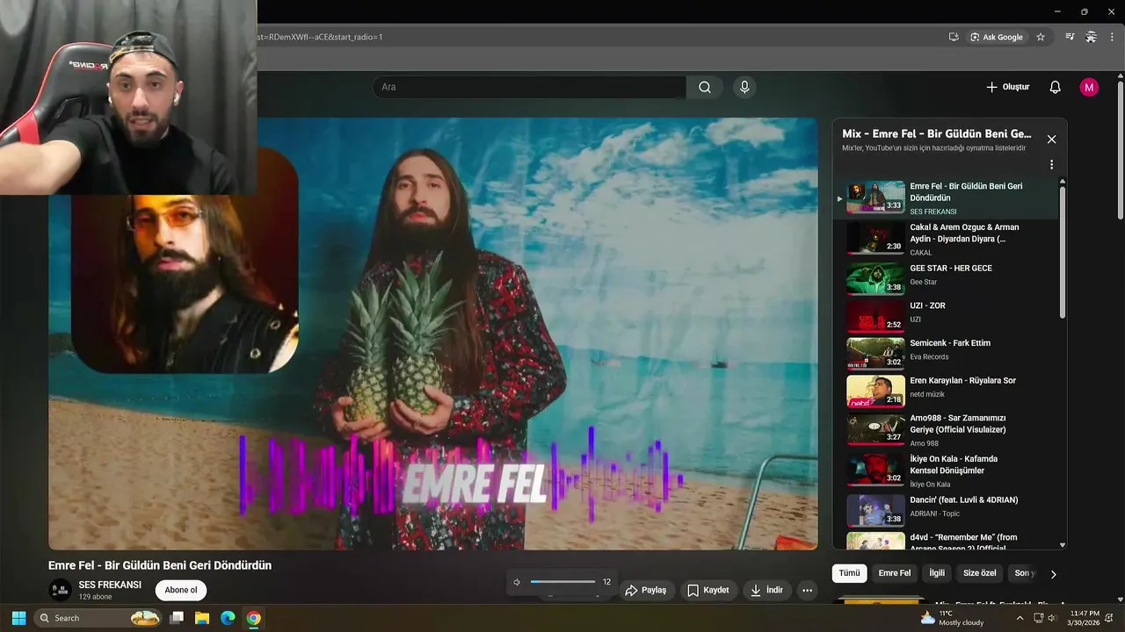Open the Mix playlist three-dot menu
The height and width of the screenshot is (632, 1125).
pos(1051,164)
